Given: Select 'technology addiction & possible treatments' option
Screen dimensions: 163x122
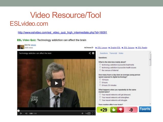Looking at the screenshot, I should coord(100,65).
